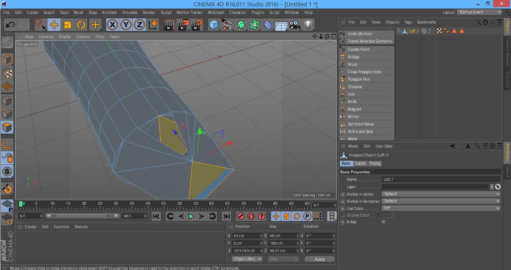This screenshot has height=270, width=511.
Task: Switch to the Phong tab
Action: 375,163
